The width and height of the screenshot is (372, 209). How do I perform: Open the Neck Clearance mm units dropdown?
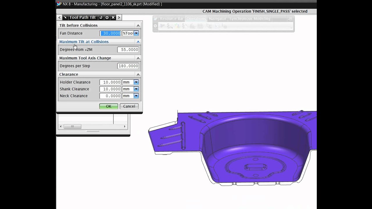coord(136,96)
